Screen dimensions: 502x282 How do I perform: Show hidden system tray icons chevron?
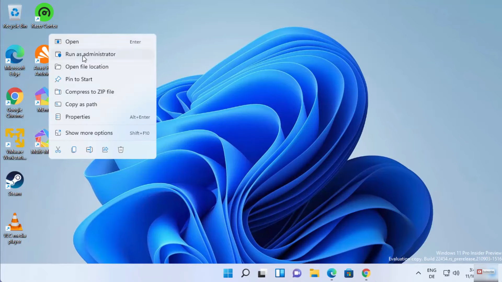click(418, 273)
